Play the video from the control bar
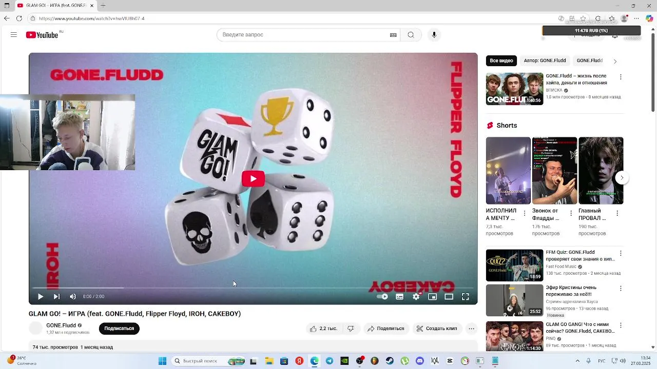Image resolution: width=657 pixels, height=369 pixels. [41, 296]
